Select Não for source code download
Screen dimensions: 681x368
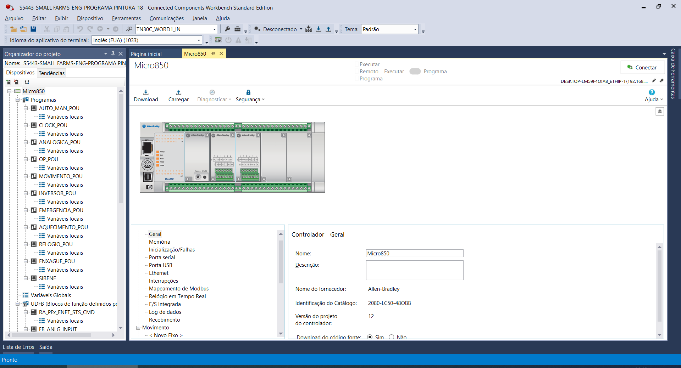tap(392, 337)
